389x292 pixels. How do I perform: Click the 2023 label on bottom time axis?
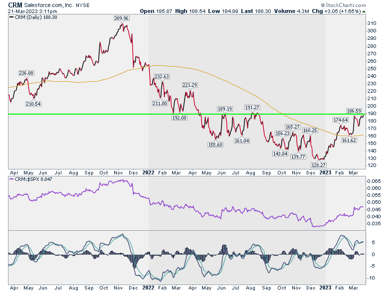[325, 288]
